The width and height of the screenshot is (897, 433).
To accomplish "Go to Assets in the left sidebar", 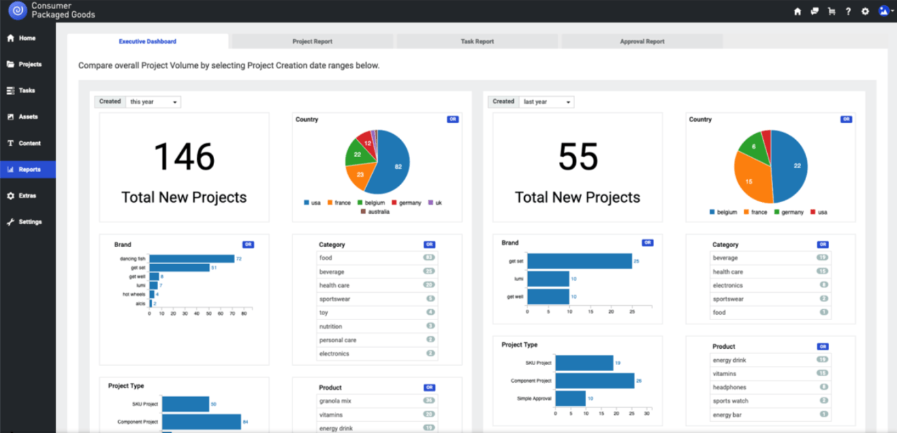I will 28,117.
